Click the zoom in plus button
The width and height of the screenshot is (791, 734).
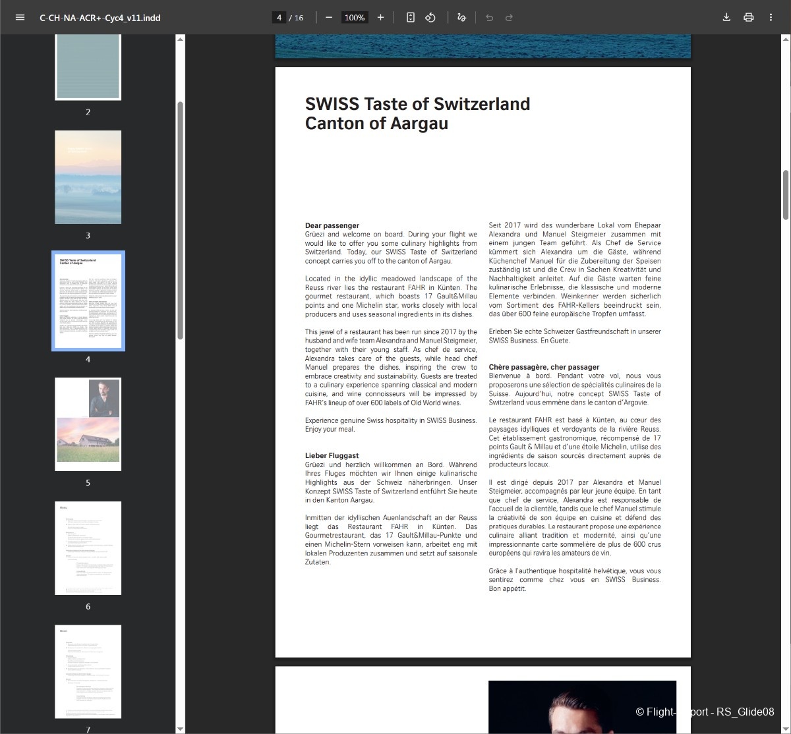[x=380, y=18]
